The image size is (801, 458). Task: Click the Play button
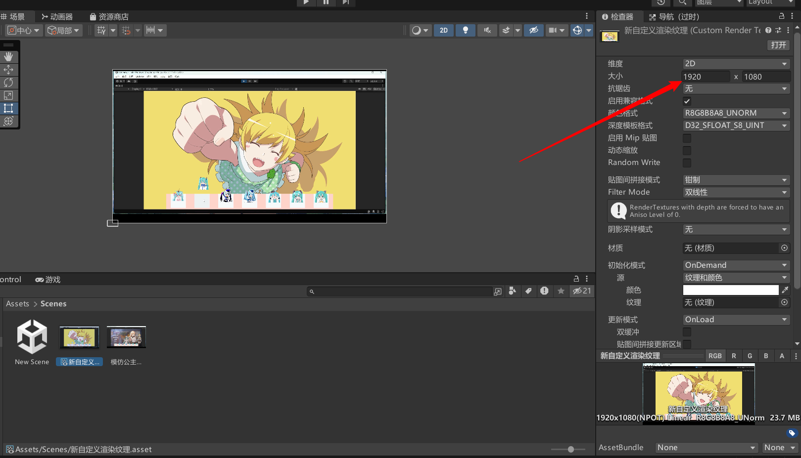306,2
